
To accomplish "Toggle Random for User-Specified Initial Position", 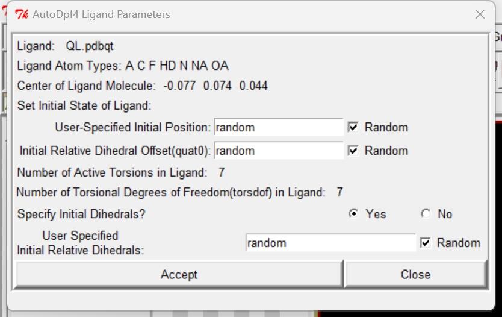I will (x=353, y=127).
